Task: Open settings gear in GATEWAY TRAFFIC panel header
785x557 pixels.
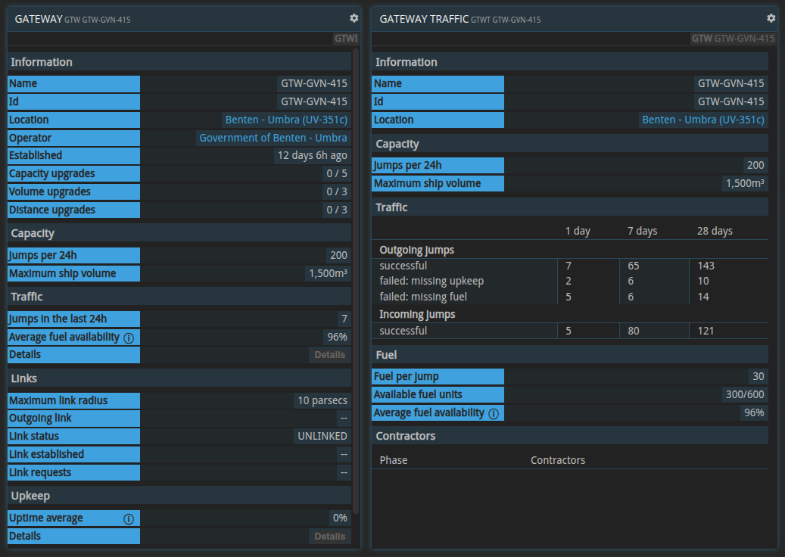Action: [771, 18]
